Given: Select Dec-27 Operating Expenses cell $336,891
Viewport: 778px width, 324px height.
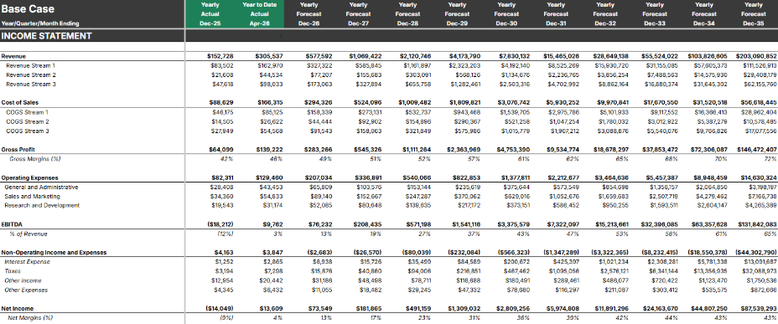Looking at the screenshot, I should pyautogui.click(x=368, y=177).
